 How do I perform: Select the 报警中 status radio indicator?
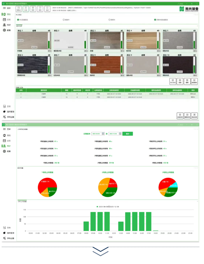64,20
